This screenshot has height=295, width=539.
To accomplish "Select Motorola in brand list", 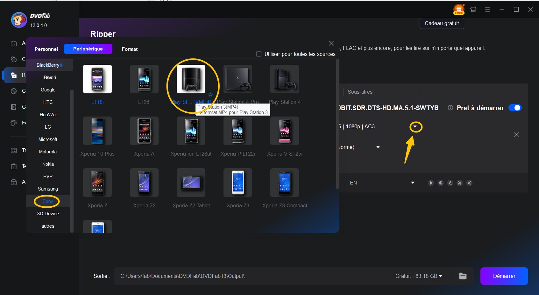I will pos(48,152).
